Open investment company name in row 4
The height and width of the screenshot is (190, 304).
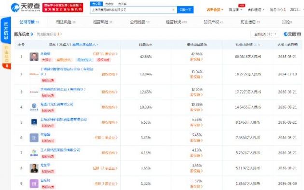tap(57, 104)
